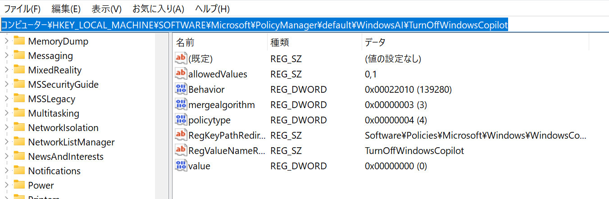Image resolution: width=609 pixels, height=199 pixels.
Task: Expand the MixedReality key
Action: click(6, 70)
